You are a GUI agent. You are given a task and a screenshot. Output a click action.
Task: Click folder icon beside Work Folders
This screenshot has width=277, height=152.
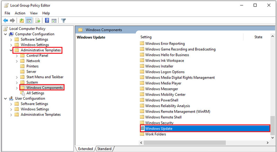pyautogui.click(x=142, y=134)
